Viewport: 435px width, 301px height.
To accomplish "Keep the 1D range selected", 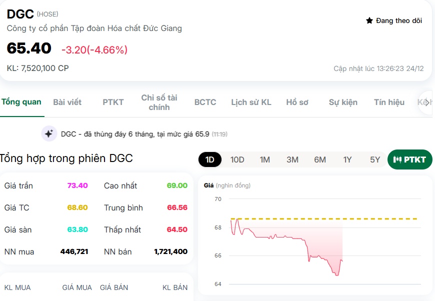I will (210, 159).
